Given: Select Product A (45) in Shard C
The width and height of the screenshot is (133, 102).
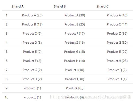Looking at the screenshot, I should 117,15.
